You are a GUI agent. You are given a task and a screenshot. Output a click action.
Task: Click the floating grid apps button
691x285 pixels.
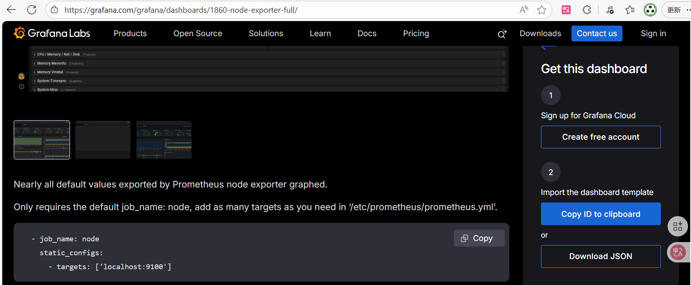(678, 226)
